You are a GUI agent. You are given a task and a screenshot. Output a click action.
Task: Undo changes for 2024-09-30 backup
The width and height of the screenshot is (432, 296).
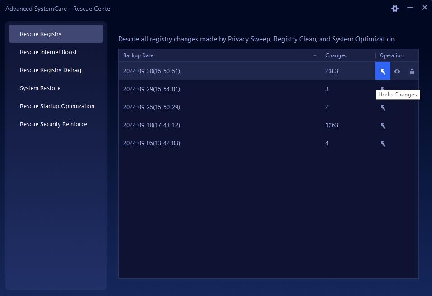click(382, 71)
